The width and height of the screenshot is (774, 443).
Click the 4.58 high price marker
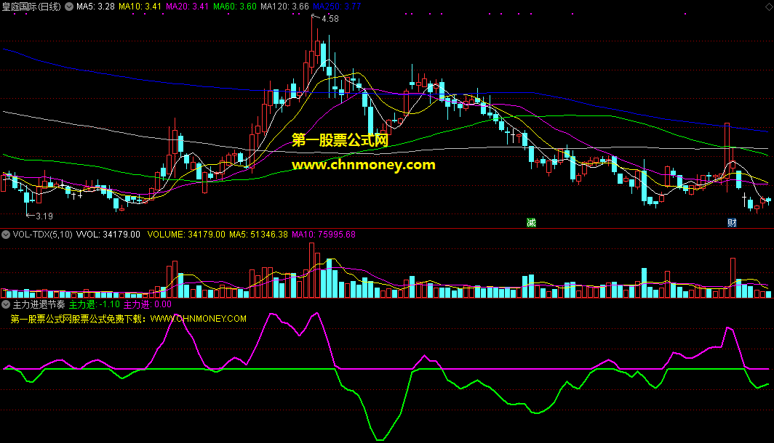pyautogui.click(x=330, y=19)
